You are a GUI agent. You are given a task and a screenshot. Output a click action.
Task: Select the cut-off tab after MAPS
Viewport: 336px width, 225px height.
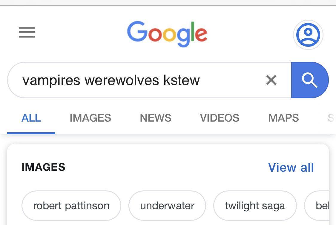point(331,118)
